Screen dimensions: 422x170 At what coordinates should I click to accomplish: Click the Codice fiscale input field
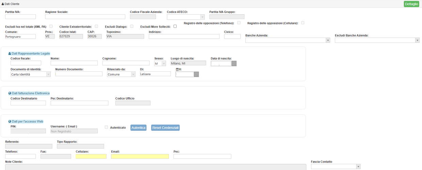[x=26, y=63]
